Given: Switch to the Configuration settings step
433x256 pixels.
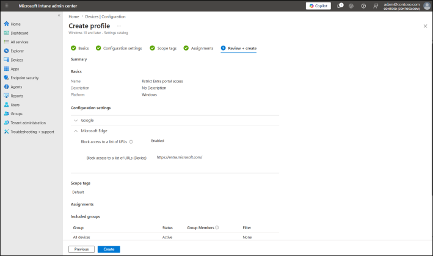Looking at the screenshot, I should 119,48.
